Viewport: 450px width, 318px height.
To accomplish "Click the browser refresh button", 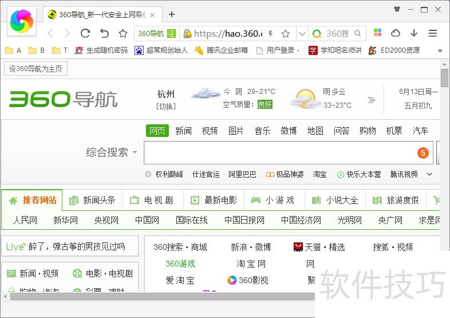I will (x=85, y=33).
